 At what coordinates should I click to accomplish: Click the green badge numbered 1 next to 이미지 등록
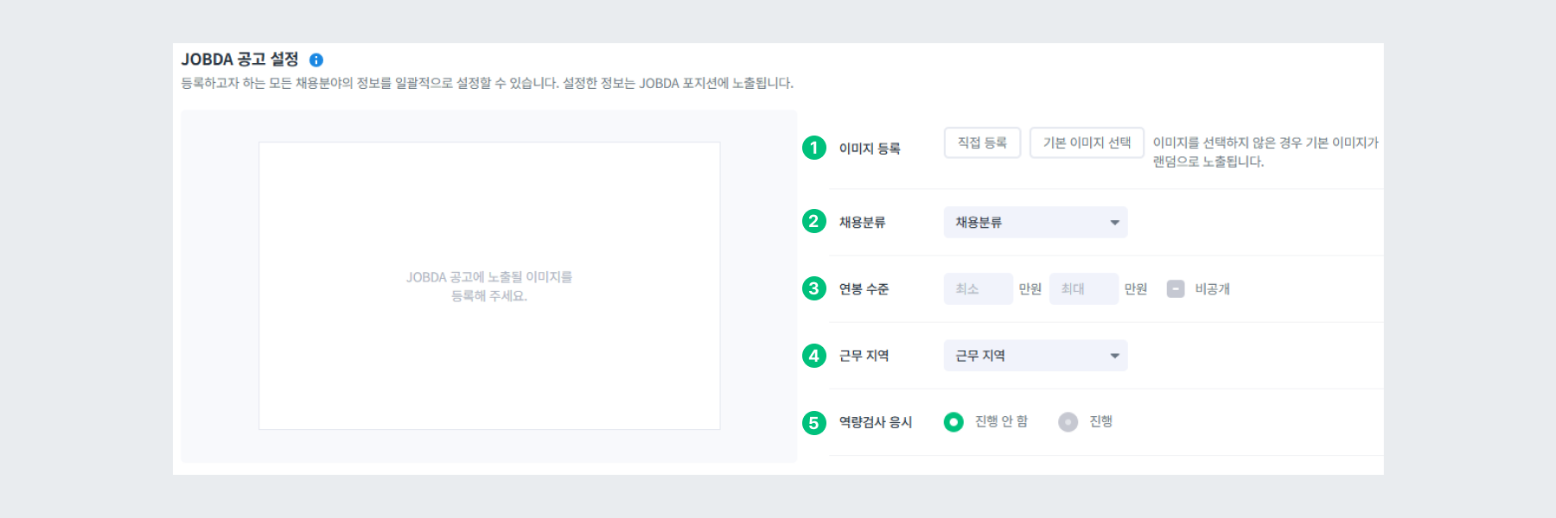813,149
